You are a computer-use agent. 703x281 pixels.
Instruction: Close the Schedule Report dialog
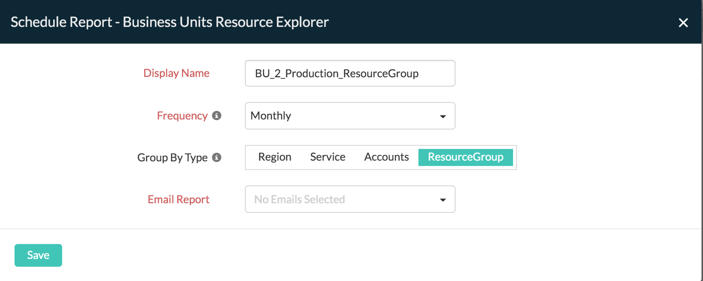click(683, 23)
